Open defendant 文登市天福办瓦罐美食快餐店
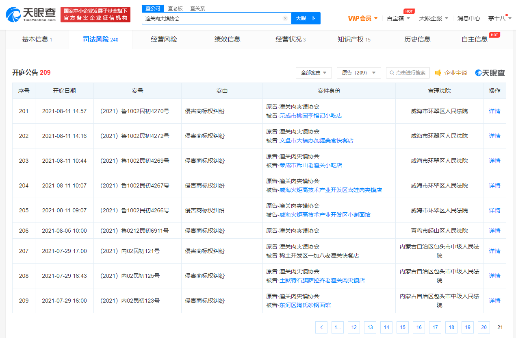The image size is (516, 338). tap(317, 140)
